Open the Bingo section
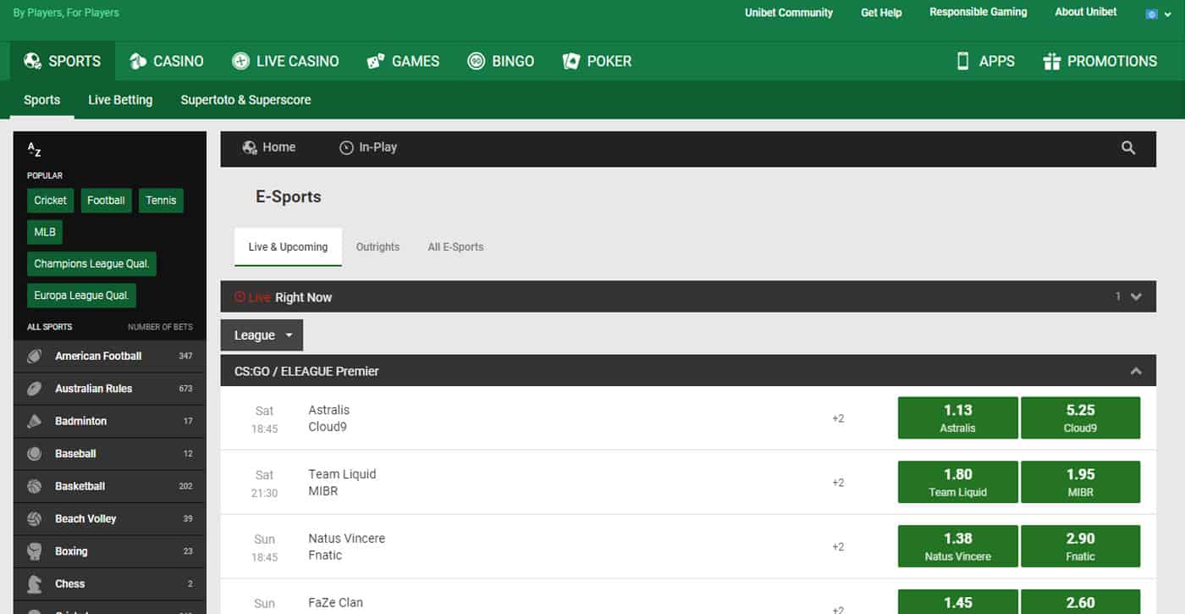 pos(501,61)
